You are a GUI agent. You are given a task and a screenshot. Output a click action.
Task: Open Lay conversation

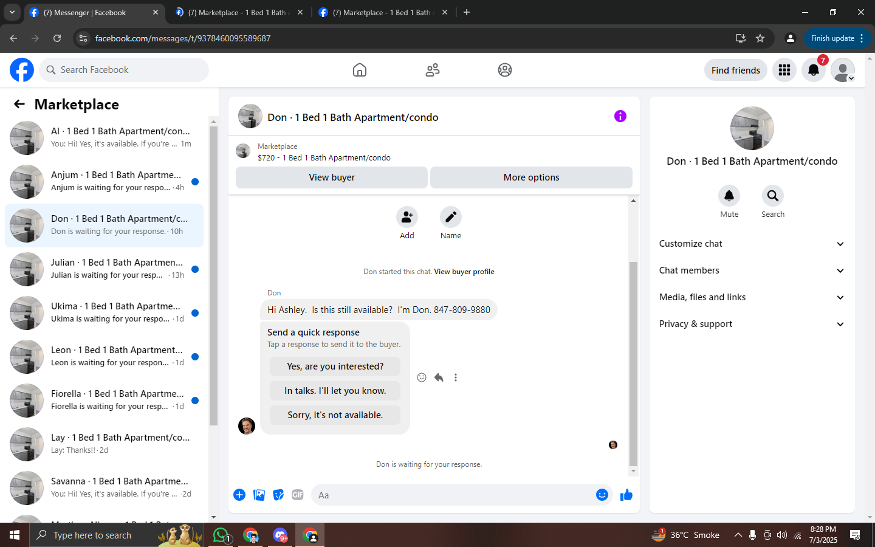(104, 444)
